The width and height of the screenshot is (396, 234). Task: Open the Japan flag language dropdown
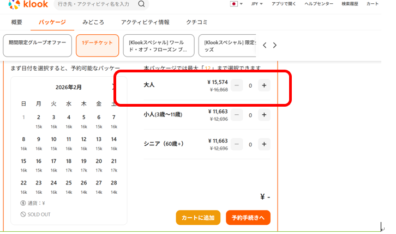click(237, 4)
